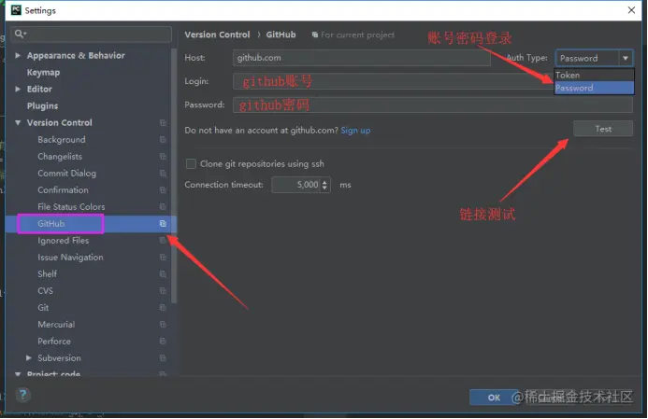Select the Git settings entry
The width and height of the screenshot is (648, 419).
coord(43,308)
